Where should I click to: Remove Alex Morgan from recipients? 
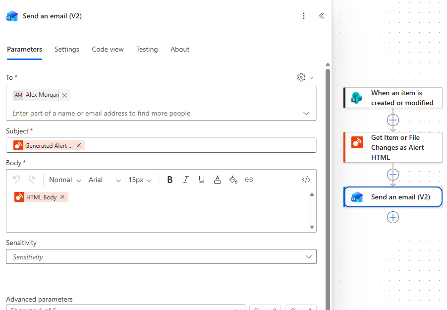pos(64,95)
